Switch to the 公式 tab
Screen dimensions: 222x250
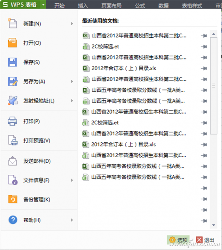[x=140, y=6]
